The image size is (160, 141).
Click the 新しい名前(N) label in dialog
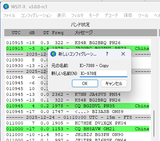pos(64,73)
